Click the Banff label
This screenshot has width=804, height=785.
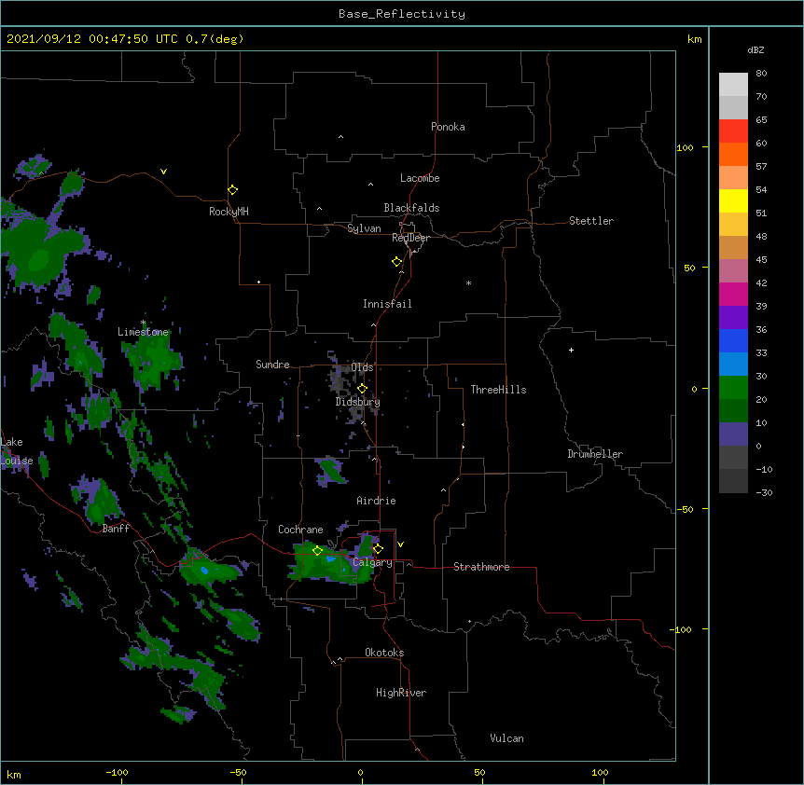tap(116, 529)
